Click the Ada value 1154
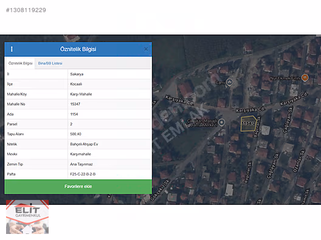The width and height of the screenshot is (321, 240). point(74,114)
